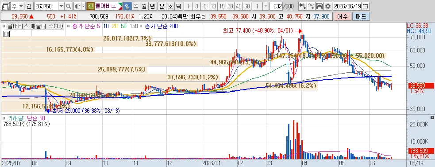Click the red-green corner flag beside 펄어비스
This screenshot has width=435, height=167.
click(x=119, y=6)
